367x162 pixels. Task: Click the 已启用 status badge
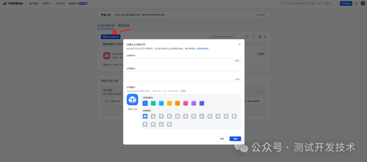261,54
